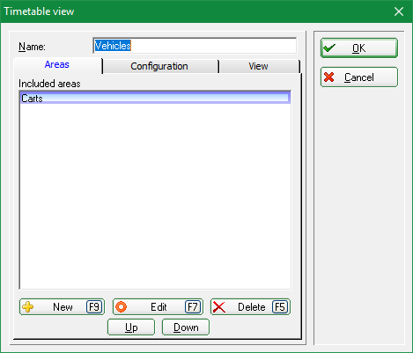The height and width of the screenshot is (353, 413).
Task: Open the View tab
Action: (259, 66)
